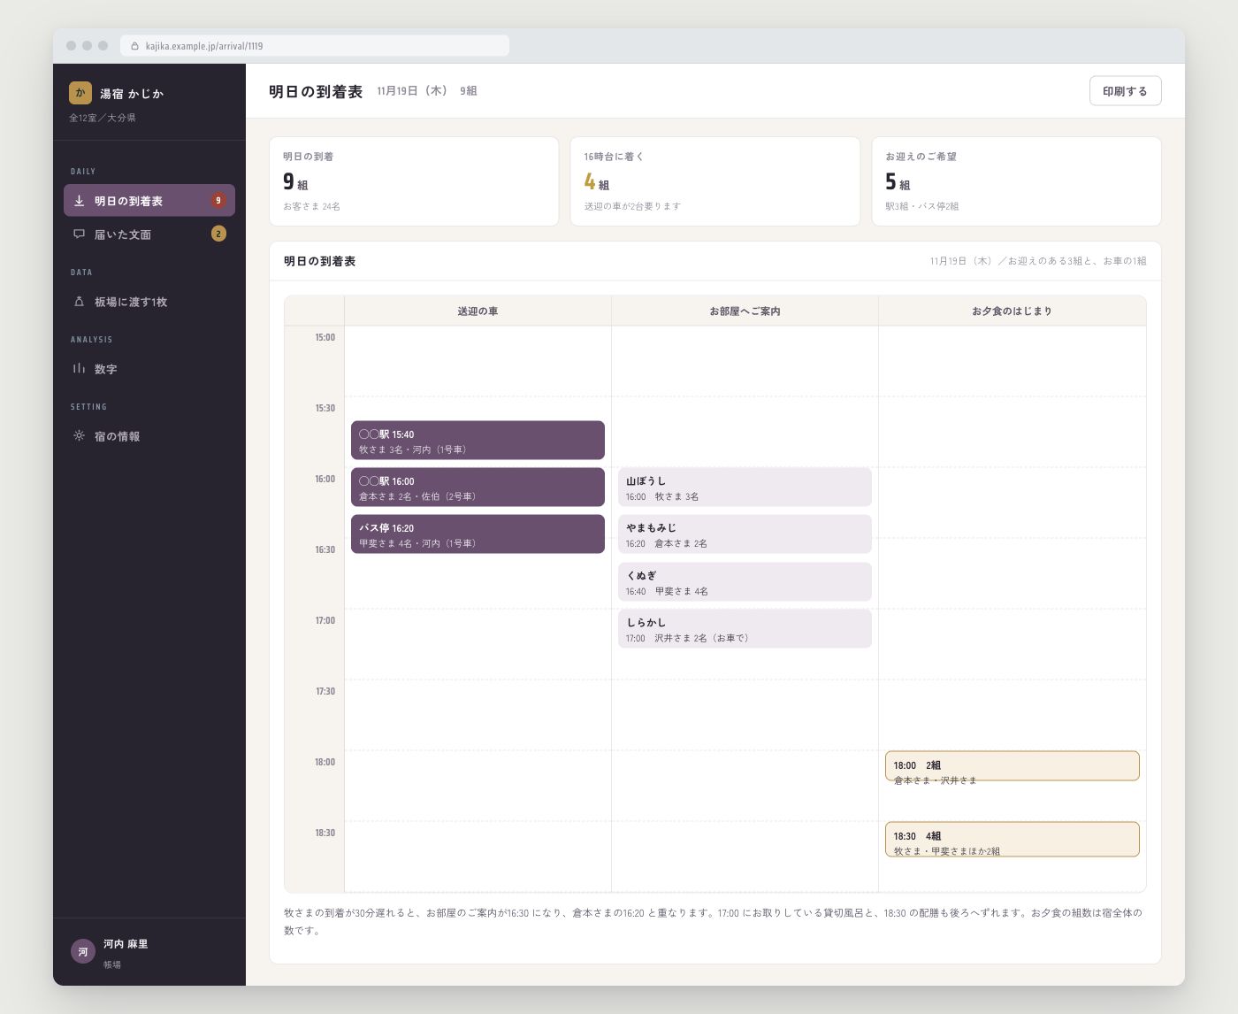The width and height of the screenshot is (1238, 1014).
Task: Open the ◯◯駅 15:40 pickup for 牧さま
Action: tap(478, 441)
